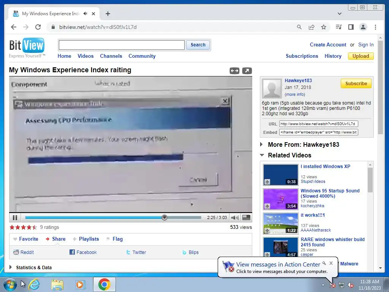The width and height of the screenshot is (389, 292).
Task: Click Create Account link
Action: coord(328,45)
